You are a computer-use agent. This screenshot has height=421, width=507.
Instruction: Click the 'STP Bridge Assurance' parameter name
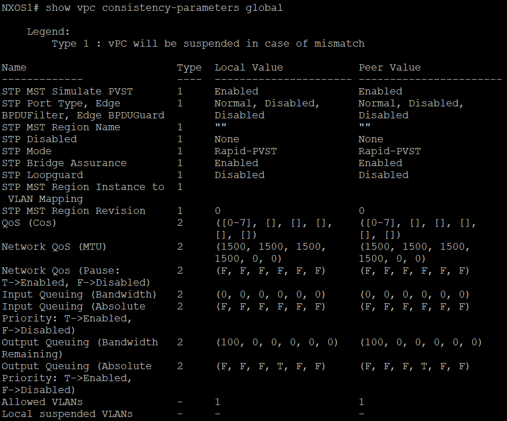pyautogui.click(x=64, y=163)
